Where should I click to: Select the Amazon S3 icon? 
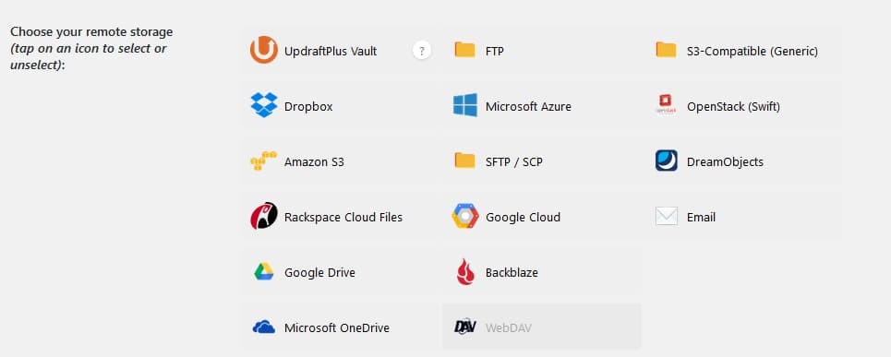tap(264, 161)
